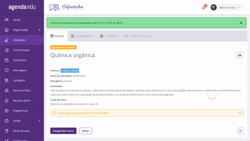Dismiss the green success alert

[x=241, y=23]
